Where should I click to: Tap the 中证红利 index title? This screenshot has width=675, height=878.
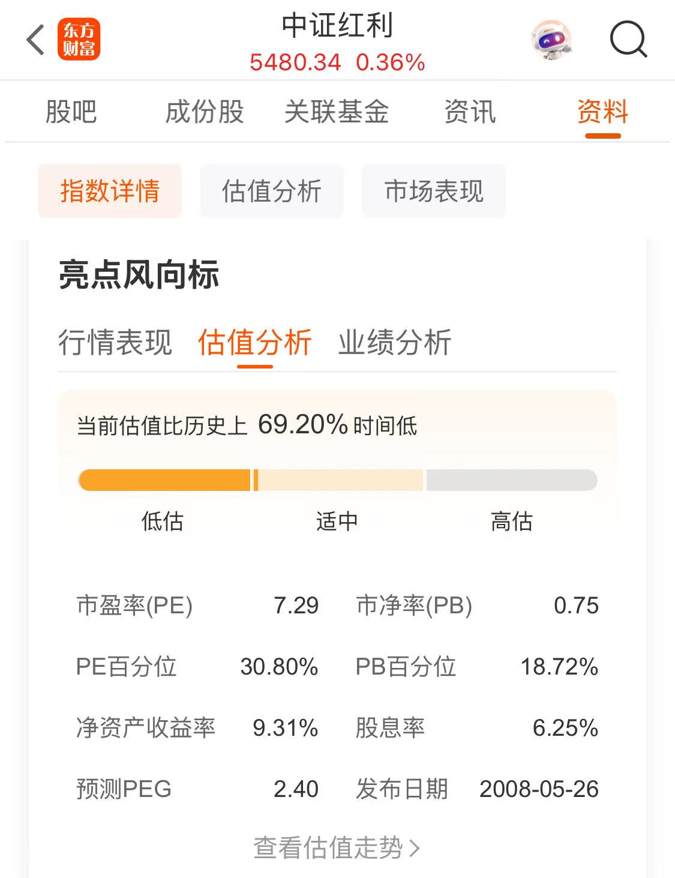337,26
